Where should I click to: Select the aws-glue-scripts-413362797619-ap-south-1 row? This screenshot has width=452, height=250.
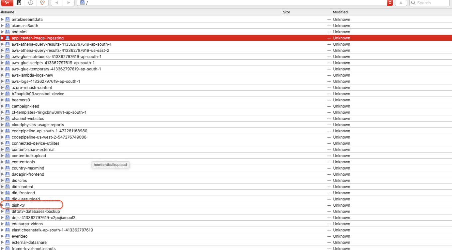tap(226, 63)
